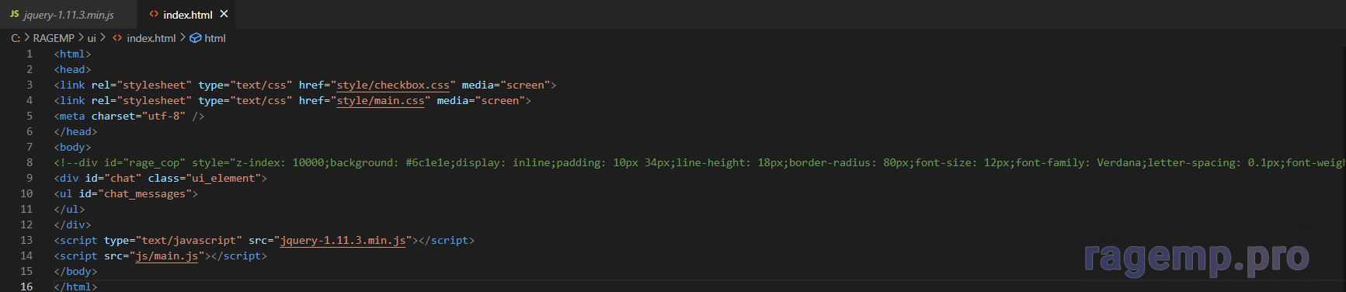This screenshot has height=292, width=1346.
Task: Follow the js/main.js script link
Action: [167, 256]
